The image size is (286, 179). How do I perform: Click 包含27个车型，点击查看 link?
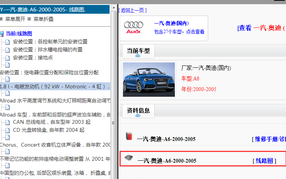coord(179,32)
